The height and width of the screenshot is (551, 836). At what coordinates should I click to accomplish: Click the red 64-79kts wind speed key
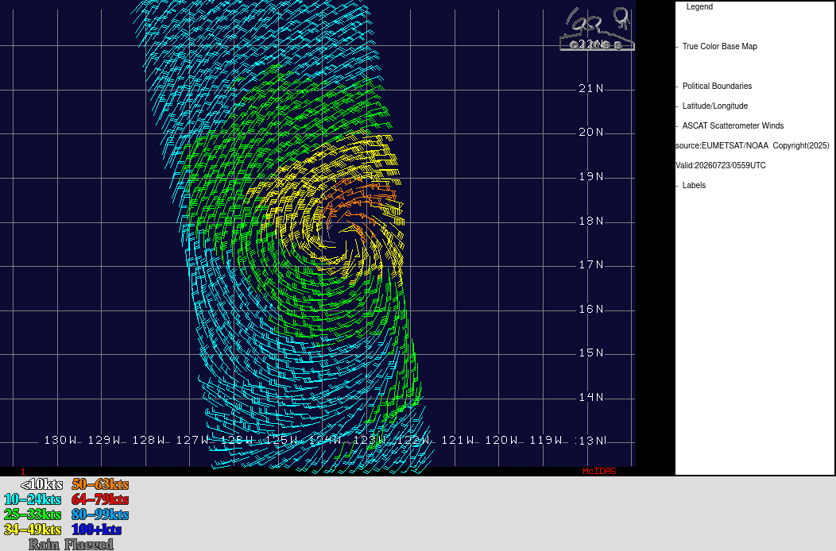100,499
